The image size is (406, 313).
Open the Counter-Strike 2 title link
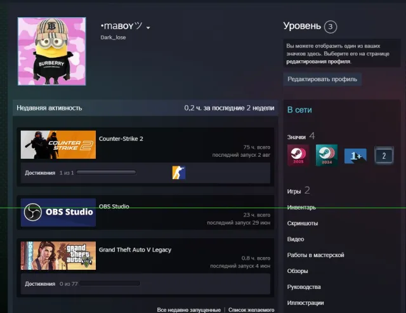point(121,139)
